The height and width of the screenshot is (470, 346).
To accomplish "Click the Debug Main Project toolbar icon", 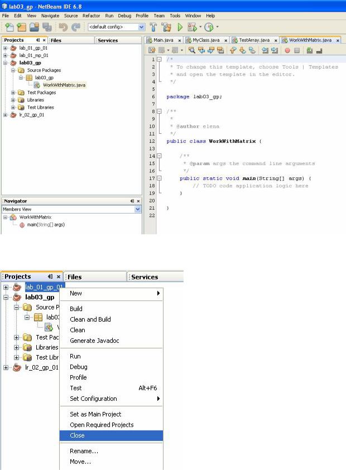I will click(192, 27).
